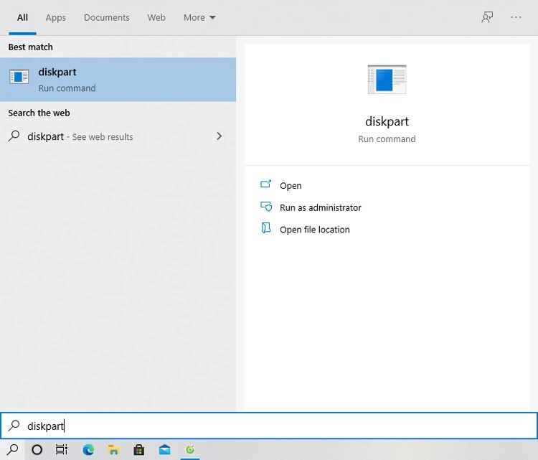Click the Search the web heading
Viewport: 538px width, 460px height.
(x=39, y=113)
